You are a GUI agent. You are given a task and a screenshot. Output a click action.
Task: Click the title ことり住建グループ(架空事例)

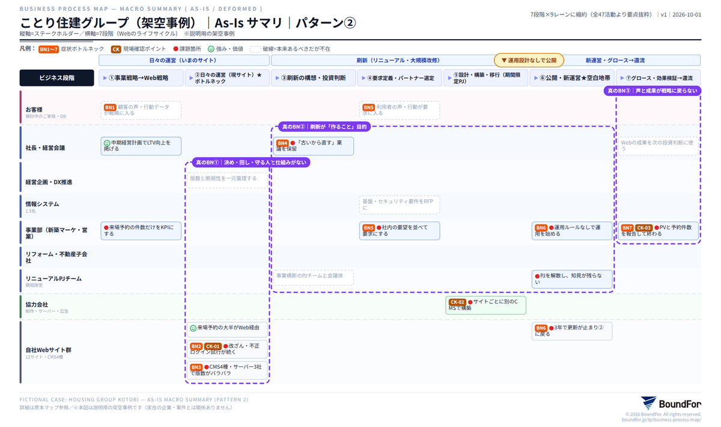coord(110,23)
